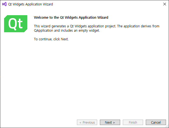The height and width of the screenshot is (128, 169).
Task: Click the greyed-out Finish button
Action: (133, 122)
